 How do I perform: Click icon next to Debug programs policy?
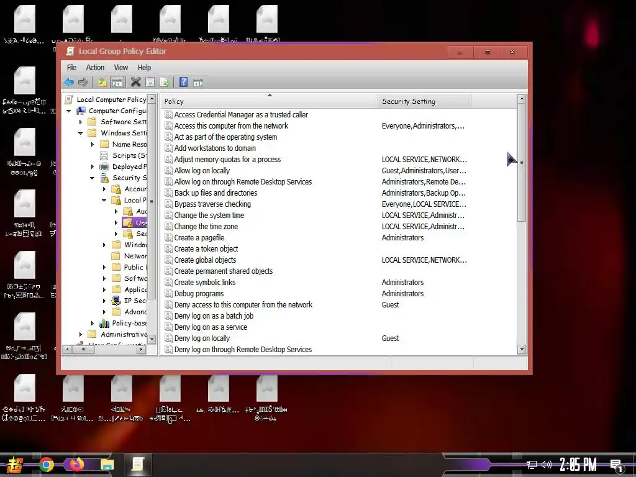168,294
